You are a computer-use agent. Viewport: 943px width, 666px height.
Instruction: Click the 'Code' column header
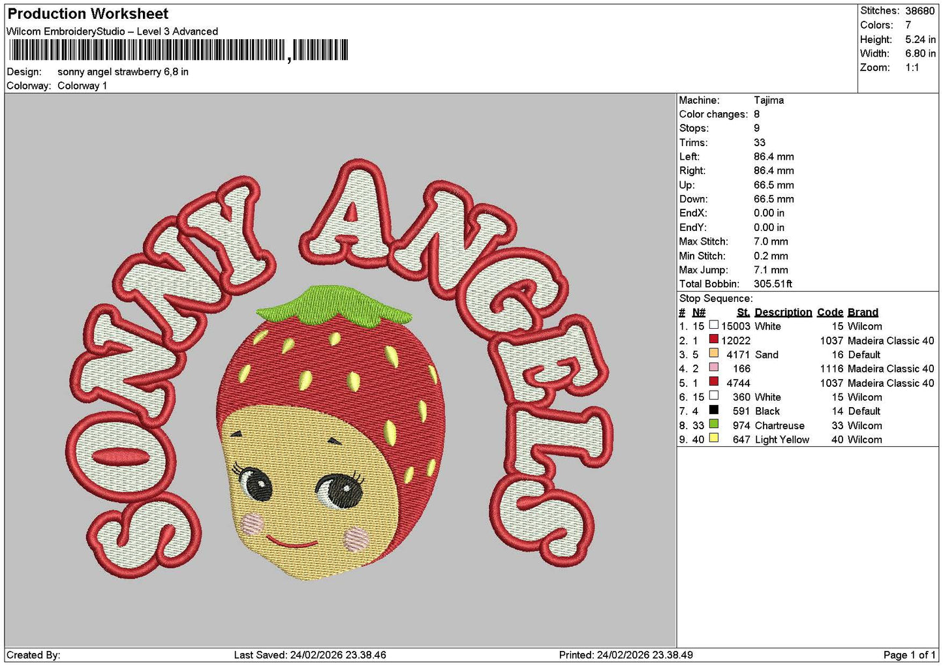pyautogui.click(x=830, y=312)
